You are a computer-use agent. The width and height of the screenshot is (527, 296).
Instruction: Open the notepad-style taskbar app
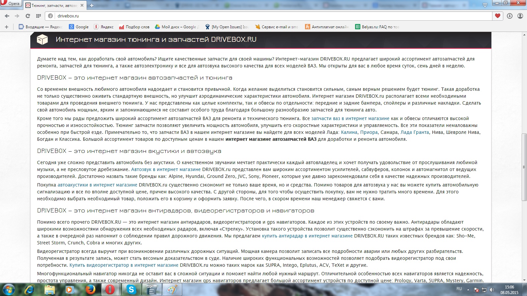point(152,289)
